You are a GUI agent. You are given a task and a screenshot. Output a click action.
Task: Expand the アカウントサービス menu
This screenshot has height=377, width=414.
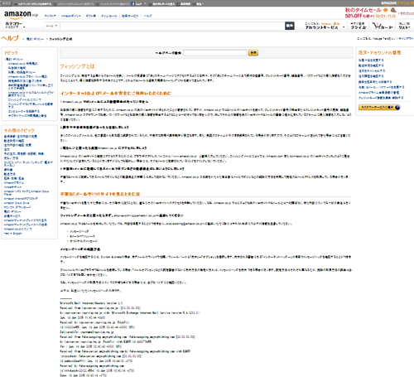[325, 26]
